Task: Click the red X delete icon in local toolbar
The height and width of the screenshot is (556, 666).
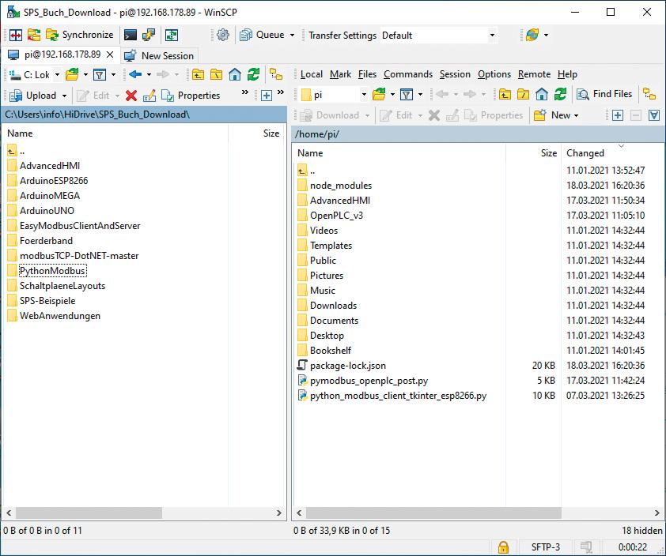Action: point(131,96)
